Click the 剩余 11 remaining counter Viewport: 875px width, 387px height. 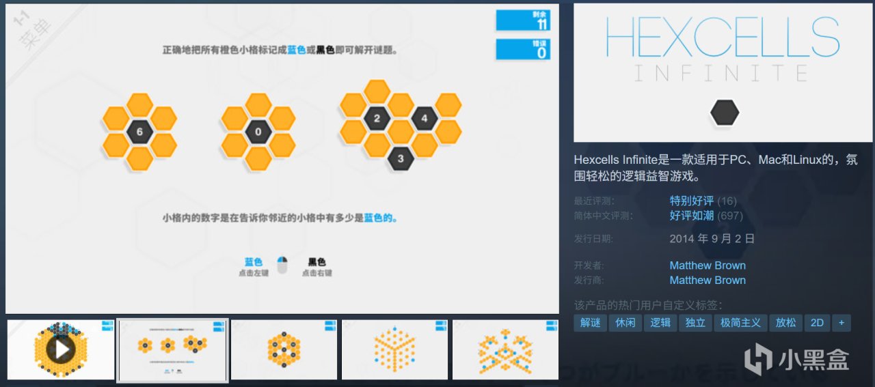(x=523, y=20)
